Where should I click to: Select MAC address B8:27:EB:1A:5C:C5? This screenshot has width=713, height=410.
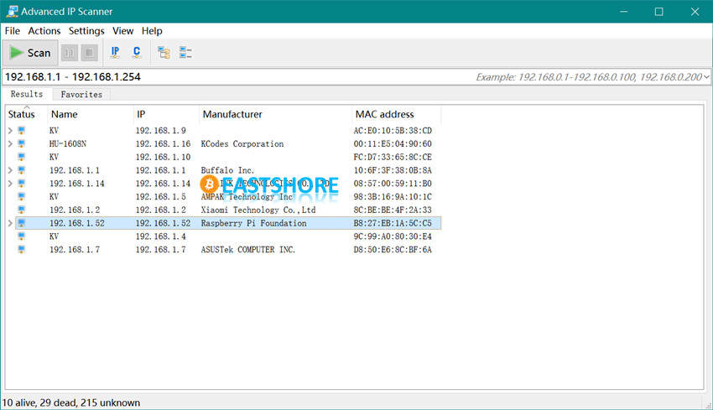[x=393, y=223]
